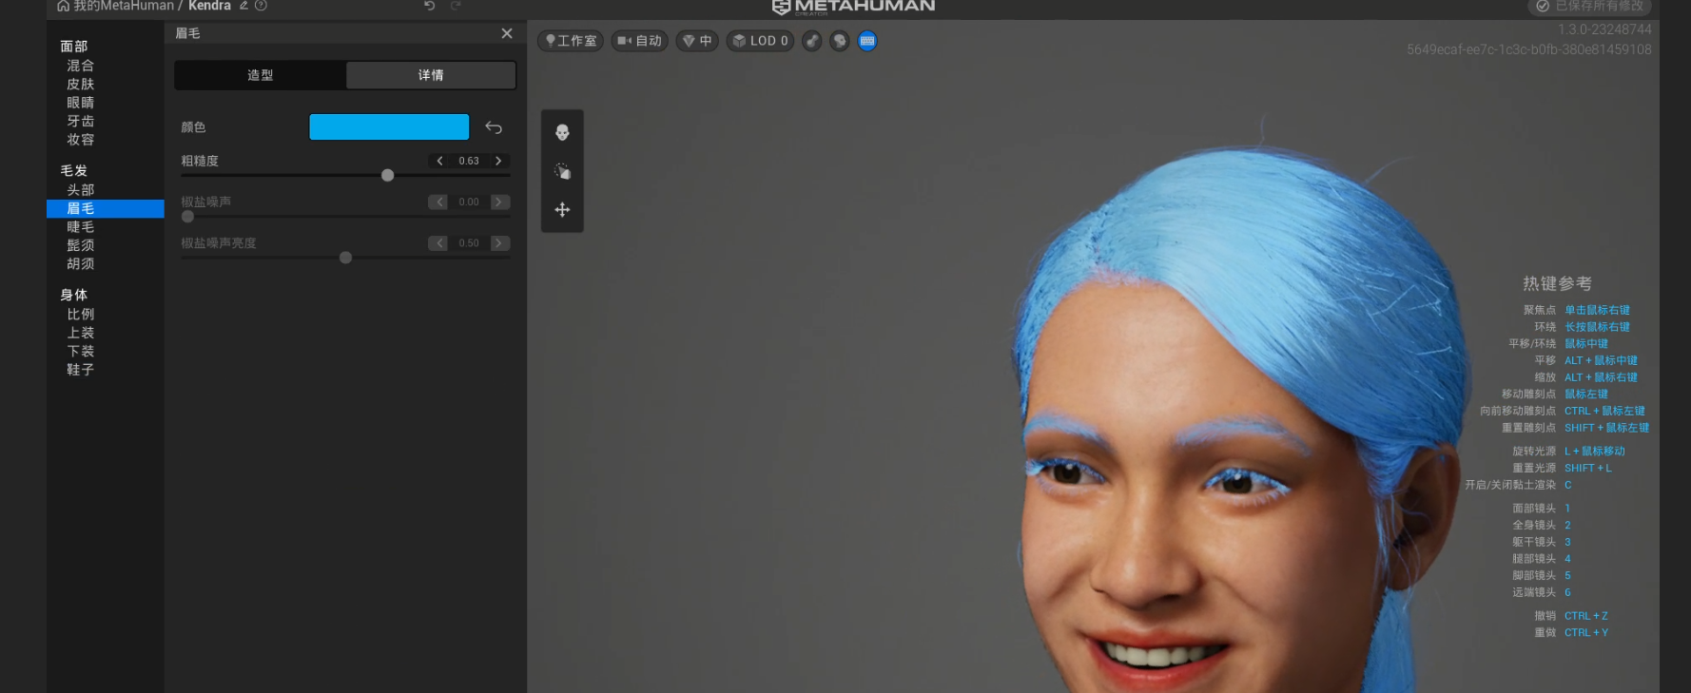Reset eyebrow color with the return arrow
The image size is (1691, 693).
494,127
